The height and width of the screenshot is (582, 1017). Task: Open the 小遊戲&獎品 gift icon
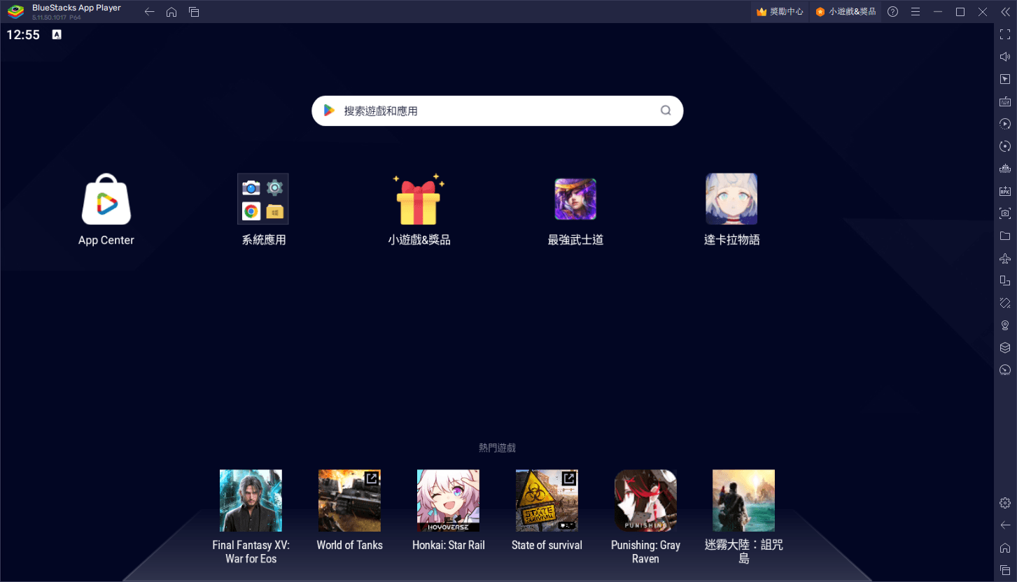click(419, 199)
